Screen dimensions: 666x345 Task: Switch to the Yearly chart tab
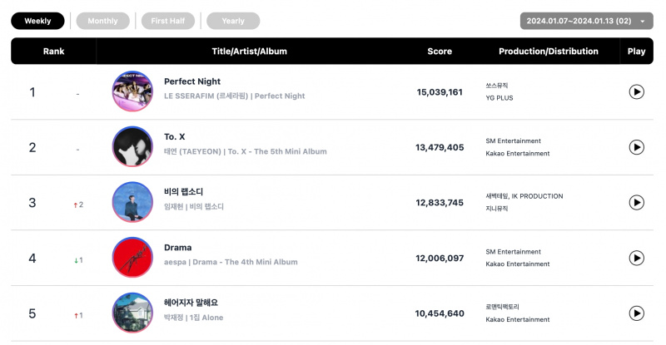click(233, 21)
